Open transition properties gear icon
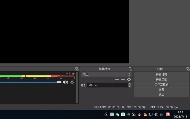Image resolution: width=190 pixels, height=119 pixels. pos(129,80)
